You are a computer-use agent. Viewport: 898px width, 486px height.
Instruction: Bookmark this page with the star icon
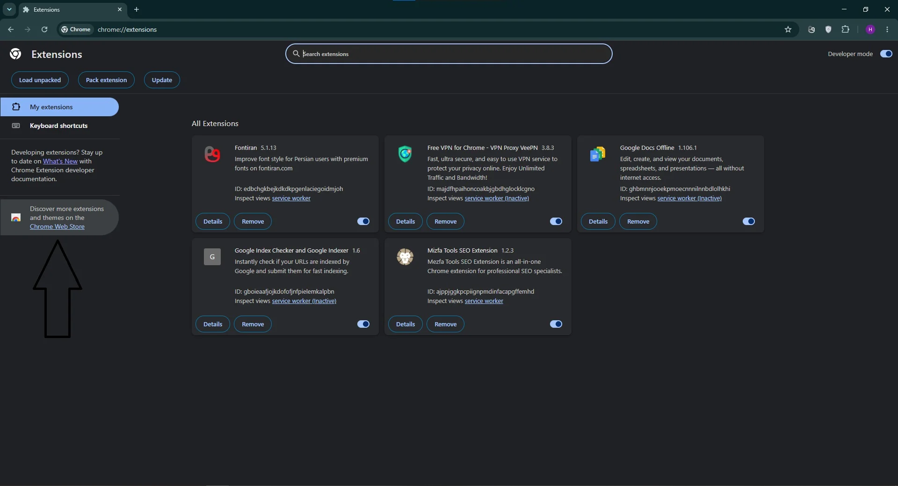point(788,29)
